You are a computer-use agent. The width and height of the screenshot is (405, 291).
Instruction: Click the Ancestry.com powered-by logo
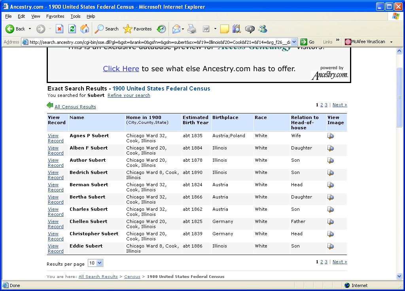pos(330,75)
